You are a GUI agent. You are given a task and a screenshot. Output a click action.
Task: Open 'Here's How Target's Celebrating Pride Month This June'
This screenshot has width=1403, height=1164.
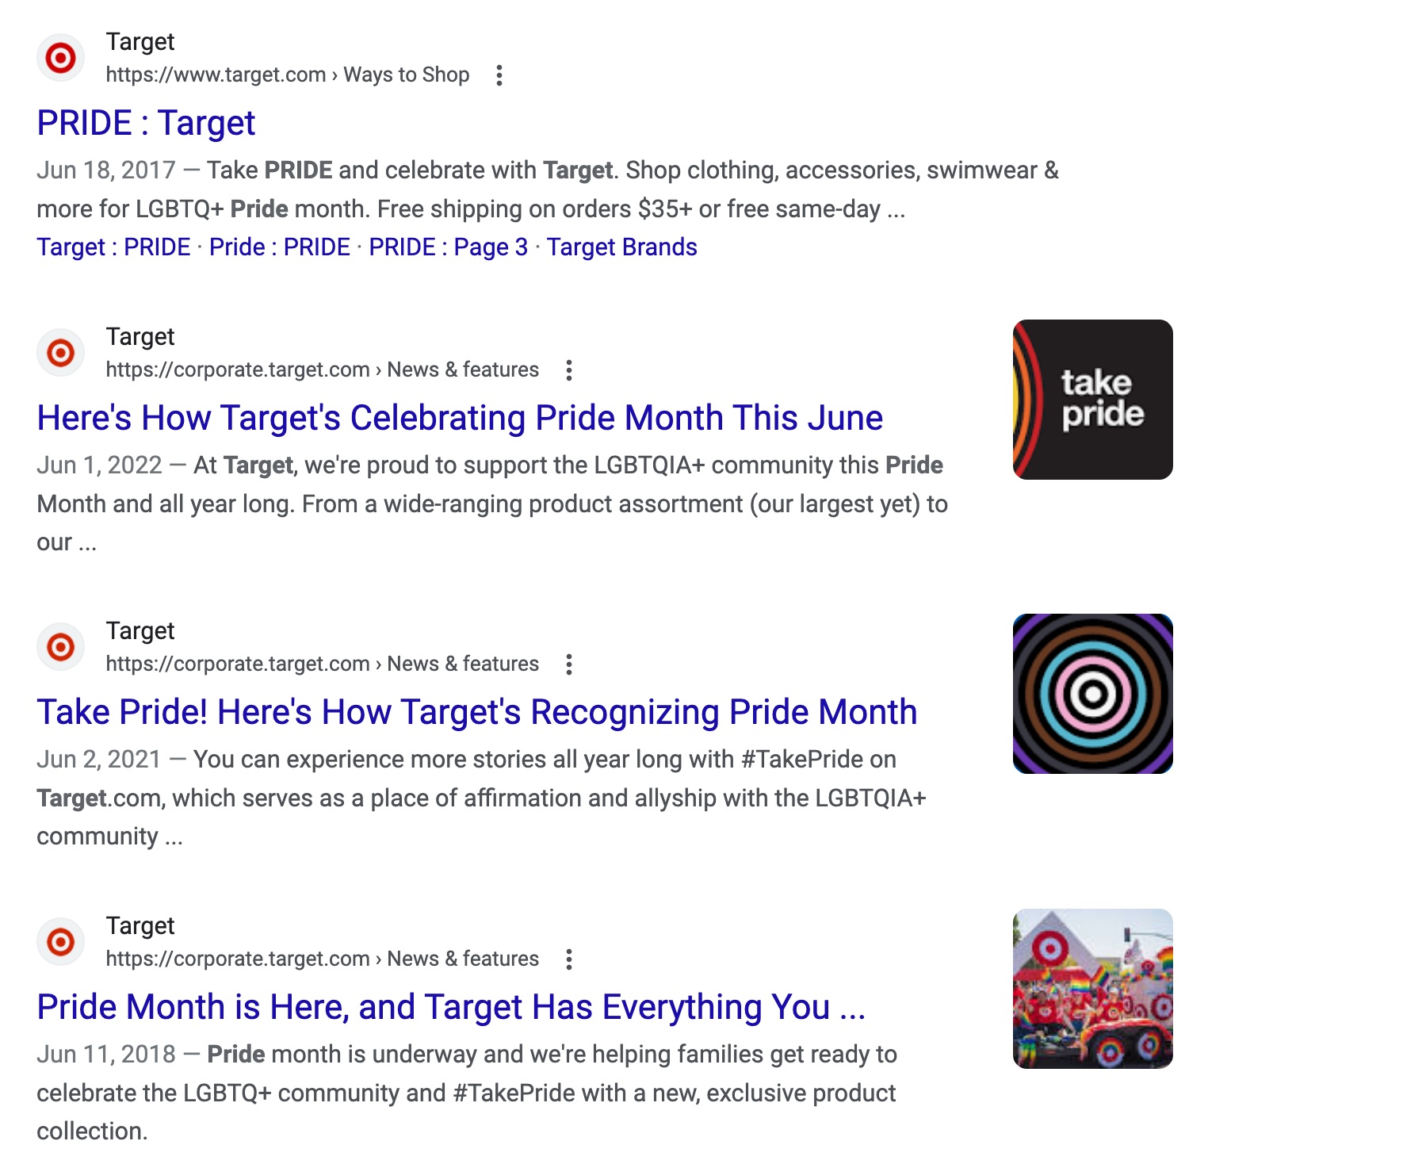(460, 418)
